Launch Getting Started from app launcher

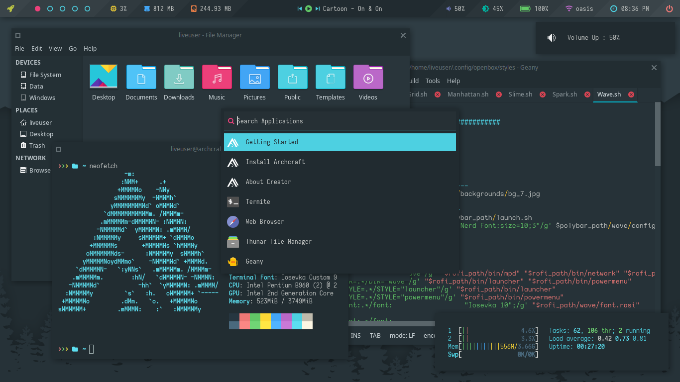pyautogui.click(x=340, y=142)
